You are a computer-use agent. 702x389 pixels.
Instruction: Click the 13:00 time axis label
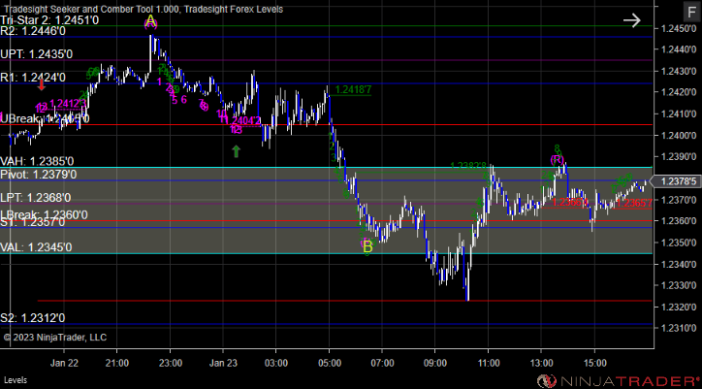coord(541,363)
